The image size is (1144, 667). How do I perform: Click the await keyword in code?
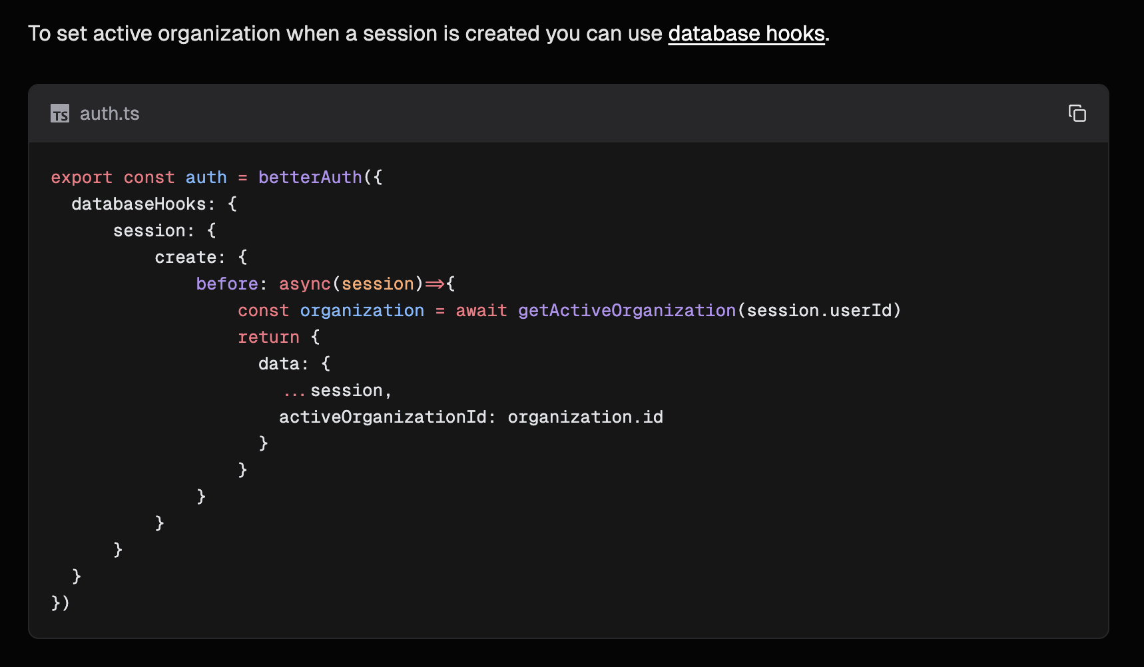click(x=481, y=311)
